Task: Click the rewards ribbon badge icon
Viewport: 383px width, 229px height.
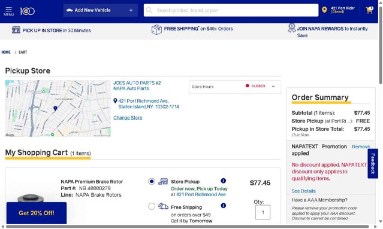Action: [x=291, y=28]
